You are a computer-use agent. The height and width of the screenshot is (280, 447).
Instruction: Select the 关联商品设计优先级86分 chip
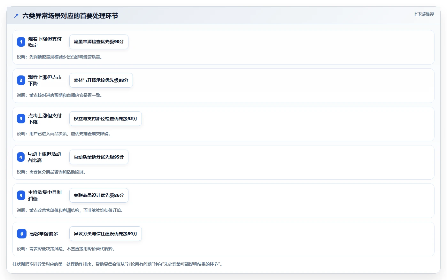pos(99,195)
